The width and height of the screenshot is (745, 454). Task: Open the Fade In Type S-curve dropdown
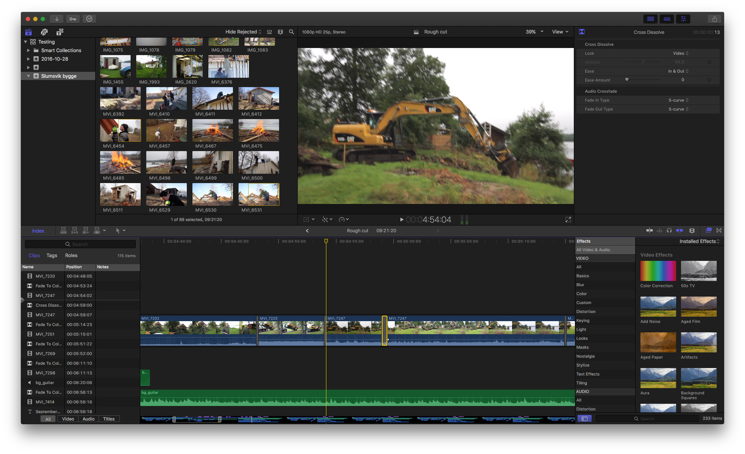click(679, 100)
